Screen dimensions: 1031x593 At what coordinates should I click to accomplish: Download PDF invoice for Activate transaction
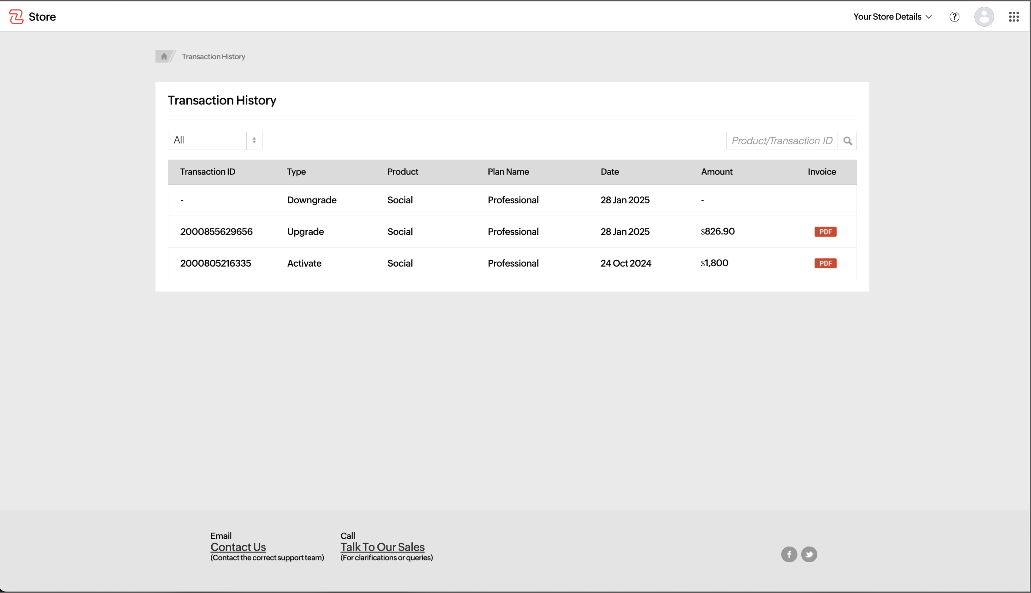[x=825, y=264]
